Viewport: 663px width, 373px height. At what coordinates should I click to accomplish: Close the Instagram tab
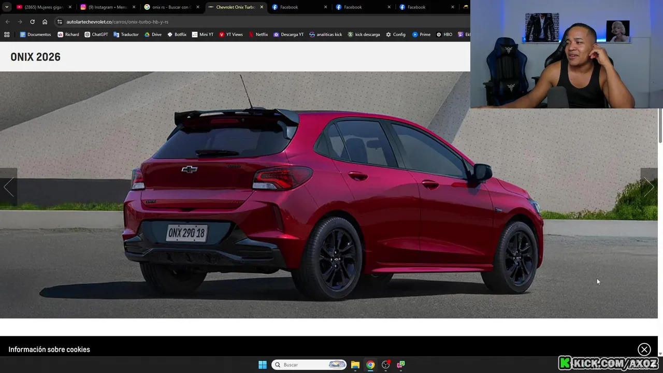[x=134, y=7]
